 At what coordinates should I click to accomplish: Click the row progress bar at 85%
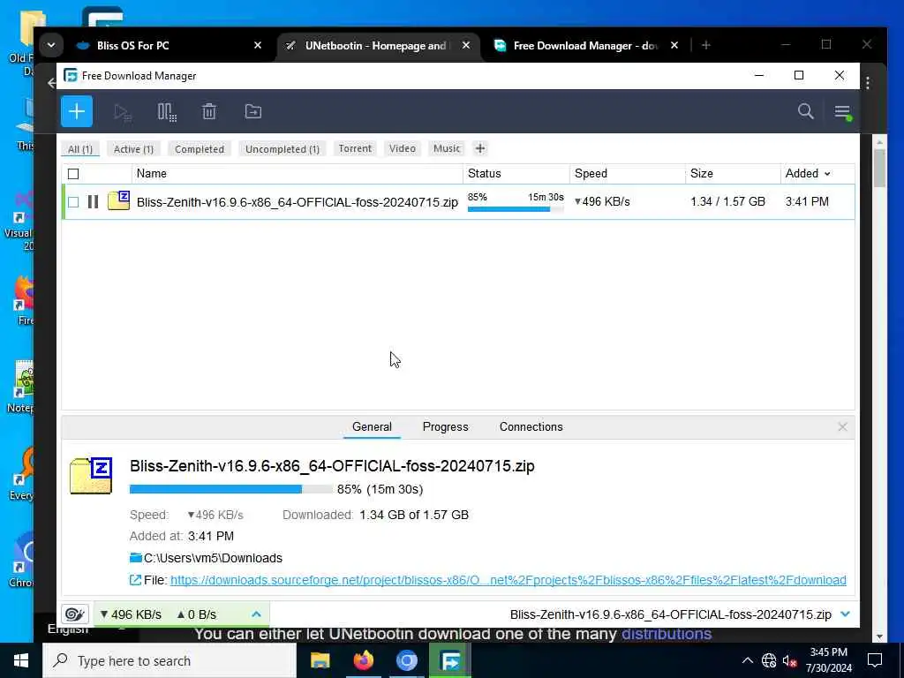(x=516, y=208)
